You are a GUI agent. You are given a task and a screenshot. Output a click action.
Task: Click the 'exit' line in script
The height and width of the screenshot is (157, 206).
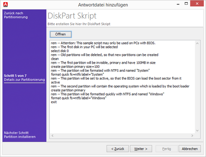[x=54, y=102]
